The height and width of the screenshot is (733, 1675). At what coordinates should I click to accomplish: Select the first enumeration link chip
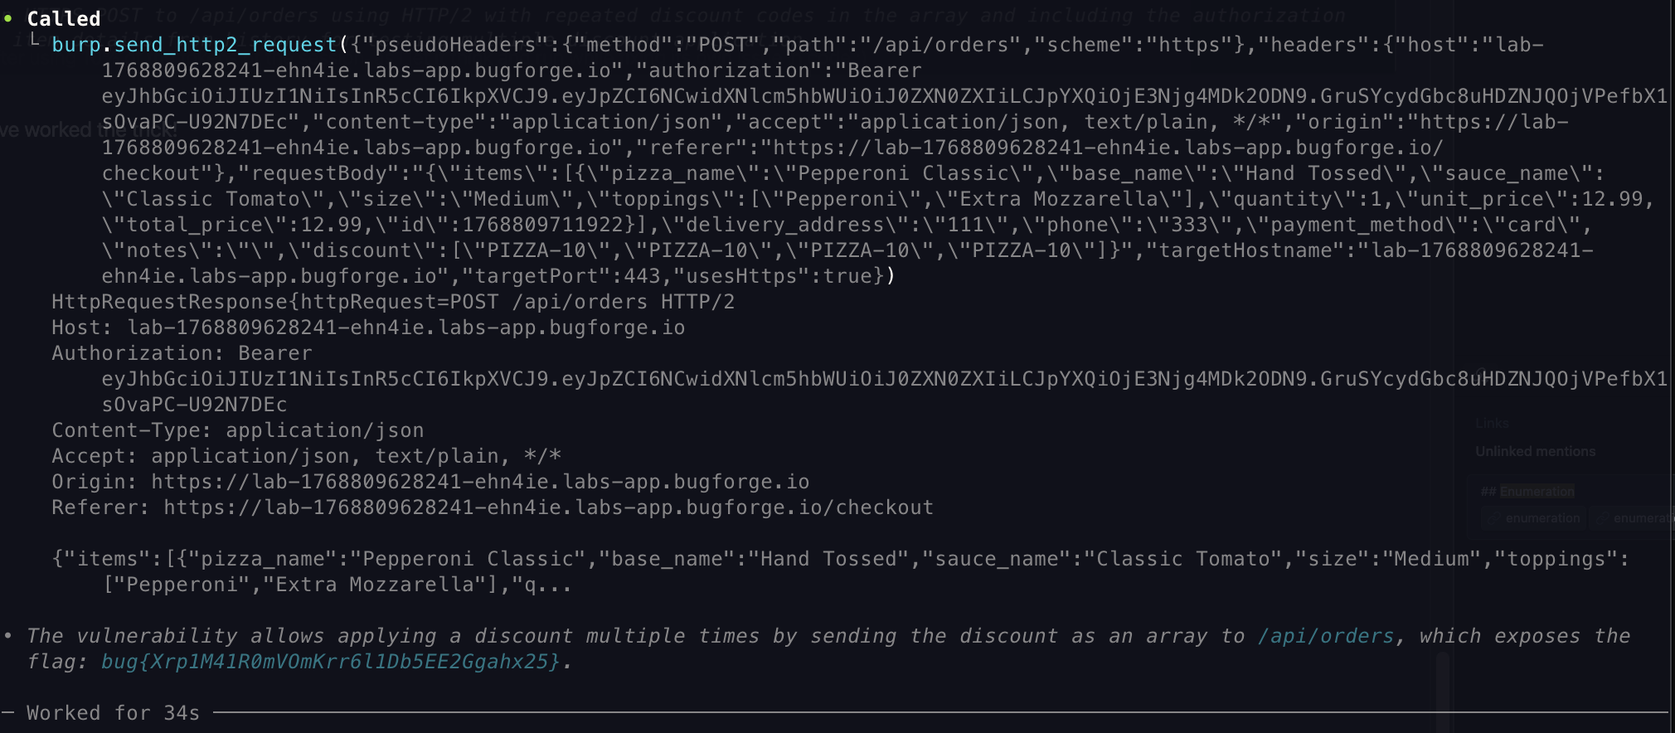pos(1534,518)
